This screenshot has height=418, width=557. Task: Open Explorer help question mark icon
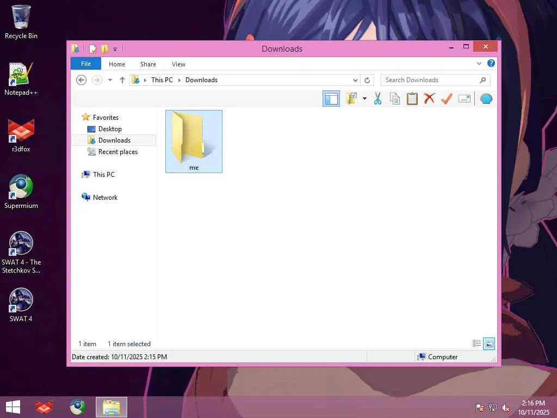pos(491,63)
